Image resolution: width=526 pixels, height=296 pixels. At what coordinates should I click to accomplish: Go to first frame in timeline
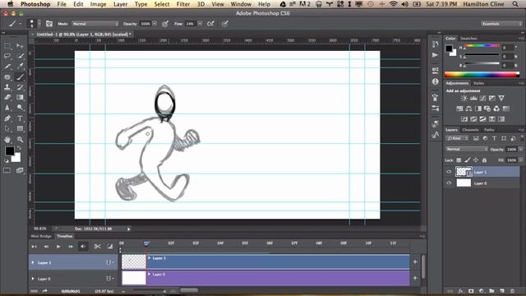click(x=34, y=247)
